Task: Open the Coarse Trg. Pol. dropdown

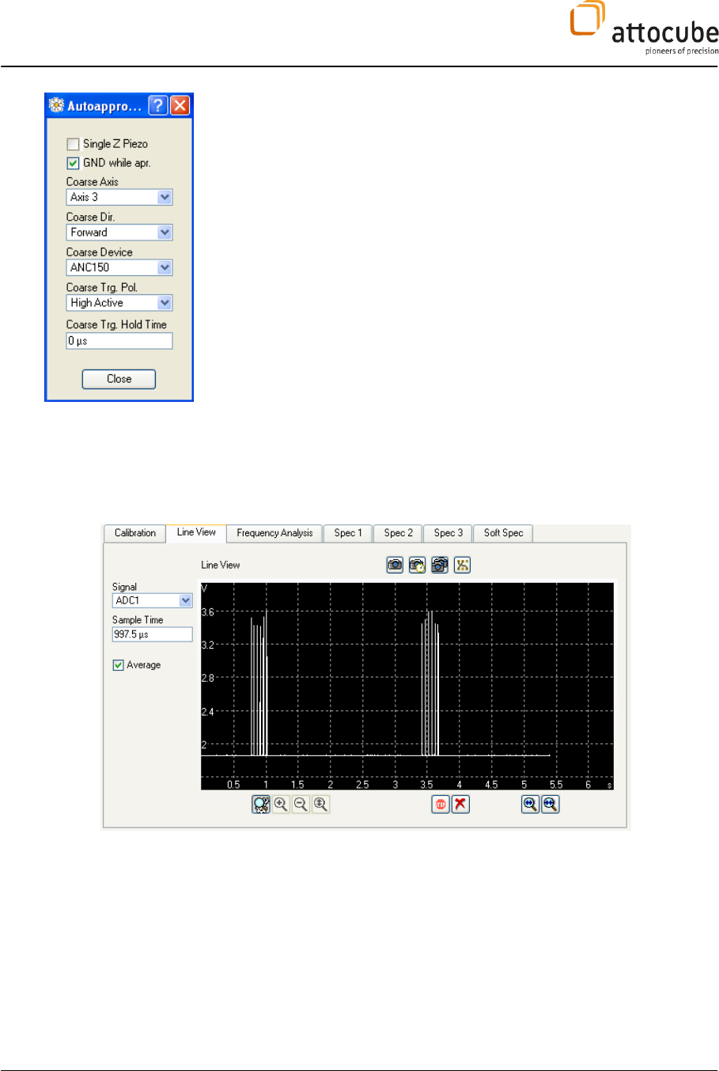Action: [119, 303]
